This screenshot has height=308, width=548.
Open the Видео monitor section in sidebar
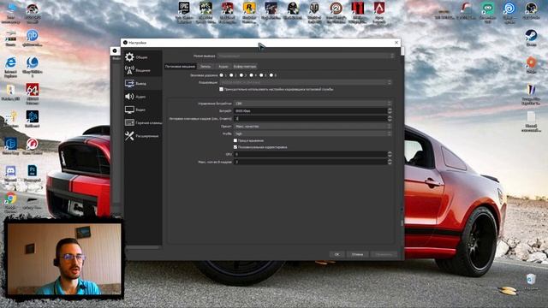tap(143, 110)
